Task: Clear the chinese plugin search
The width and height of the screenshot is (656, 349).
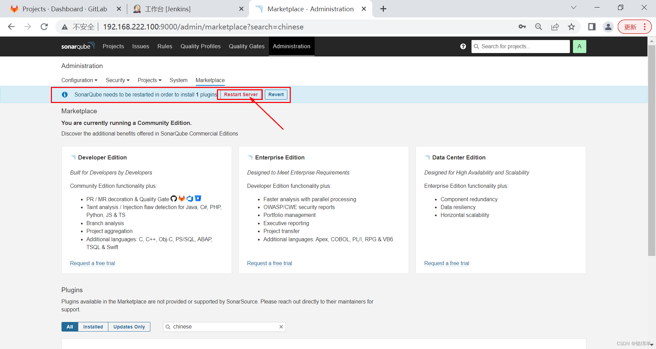Action: pyautogui.click(x=281, y=327)
